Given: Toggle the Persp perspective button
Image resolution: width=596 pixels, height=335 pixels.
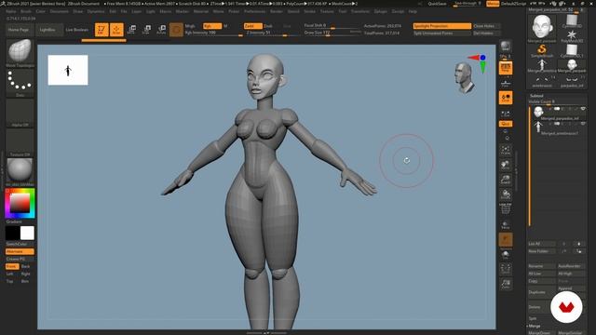Looking at the screenshot, I should tap(506, 68).
